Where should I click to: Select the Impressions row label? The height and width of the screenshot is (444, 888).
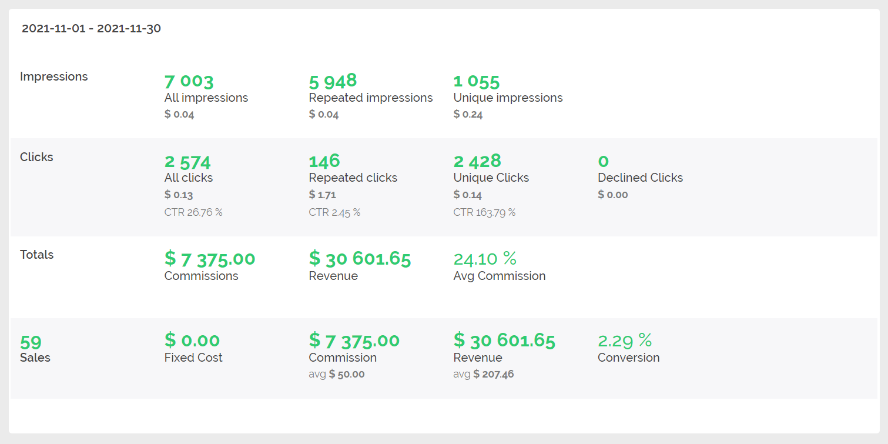tap(54, 77)
